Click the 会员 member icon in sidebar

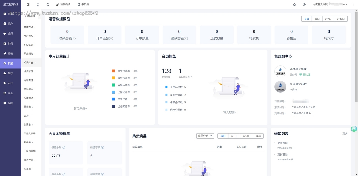point(5,33)
